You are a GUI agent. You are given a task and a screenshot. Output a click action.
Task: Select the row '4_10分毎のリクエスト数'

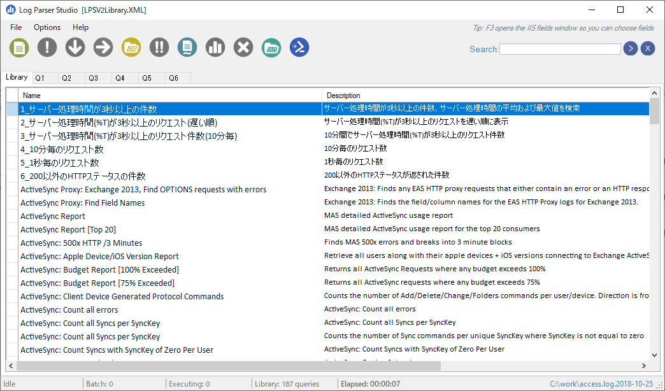(327, 149)
